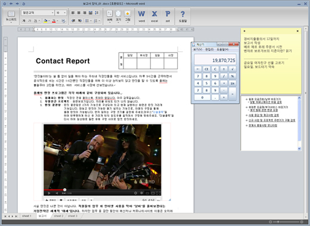Apply the red font color swatch
This screenshot has height=226, width=310.
[x=54, y=21]
